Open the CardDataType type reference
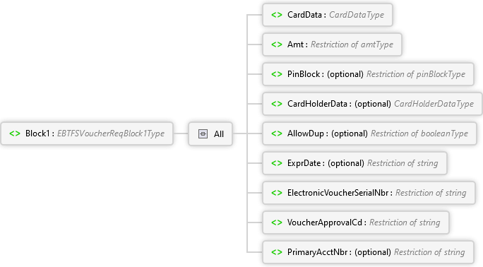This screenshot has width=483, height=267. (x=357, y=15)
